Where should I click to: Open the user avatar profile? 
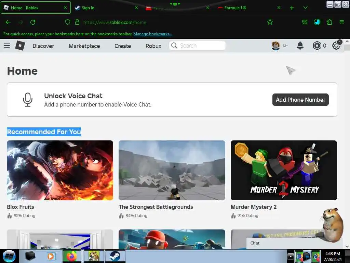tap(276, 46)
